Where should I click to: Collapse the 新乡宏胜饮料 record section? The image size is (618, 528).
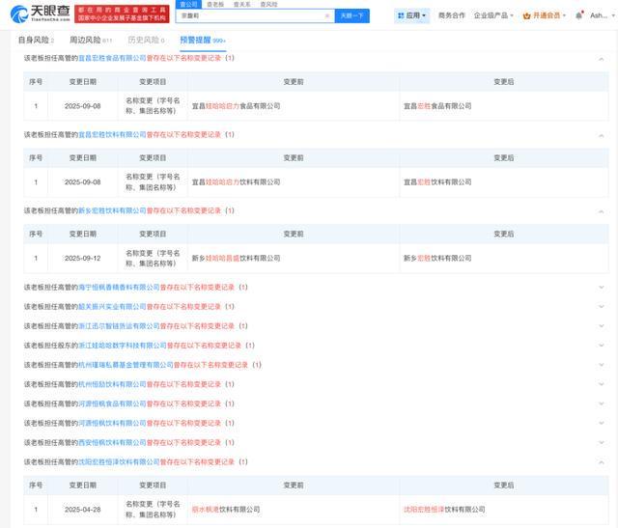tap(602, 210)
